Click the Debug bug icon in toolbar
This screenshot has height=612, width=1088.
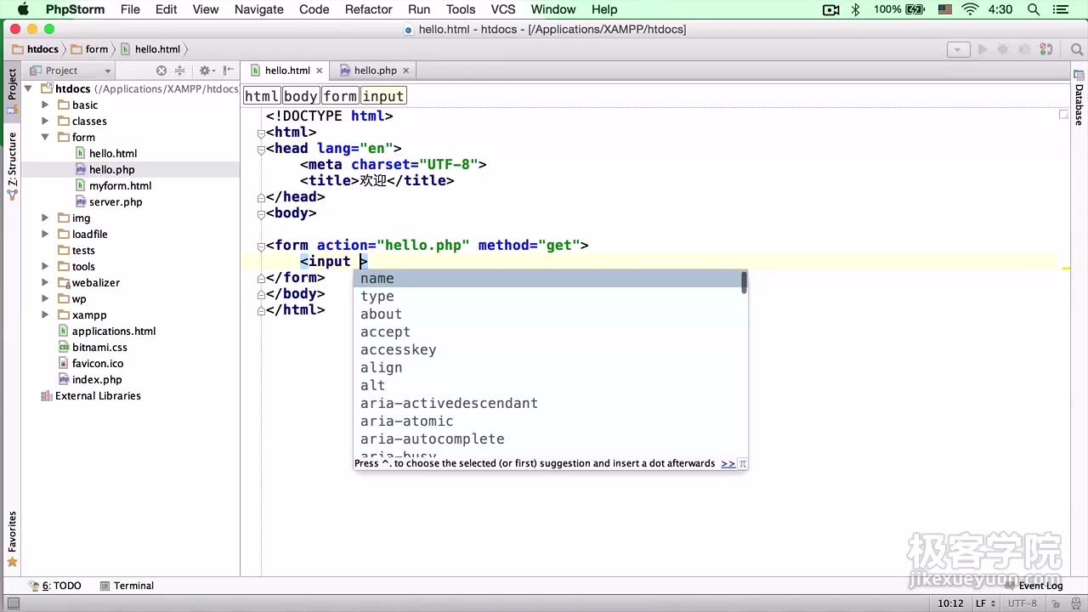1004,49
